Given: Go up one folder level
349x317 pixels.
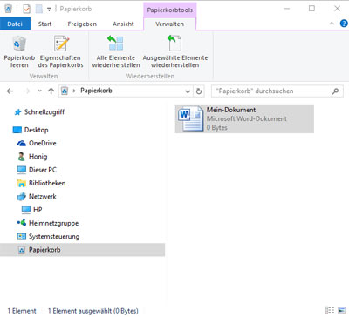Looking at the screenshot, I should [51, 91].
